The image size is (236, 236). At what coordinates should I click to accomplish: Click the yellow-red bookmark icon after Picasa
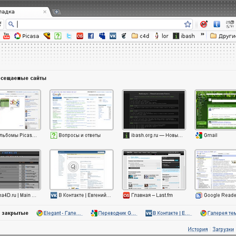coord(47,36)
